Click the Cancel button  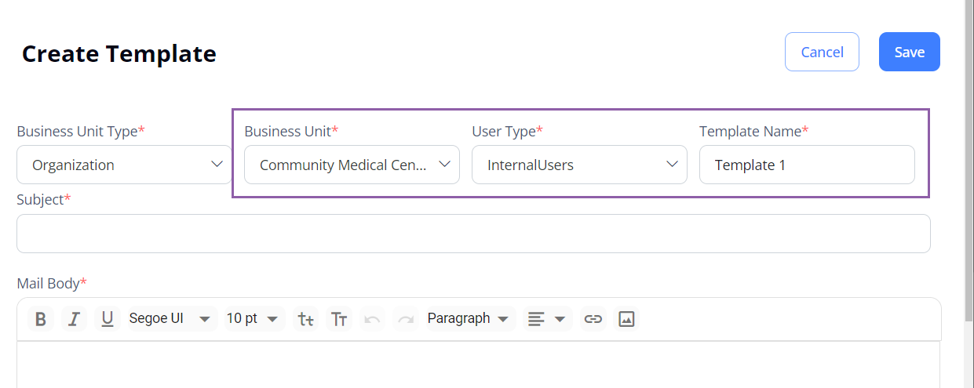(822, 52)
